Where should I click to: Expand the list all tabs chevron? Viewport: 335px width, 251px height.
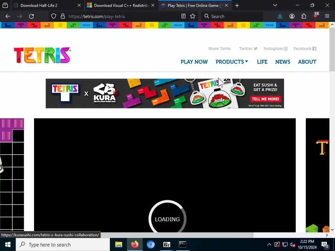[275, 5]
